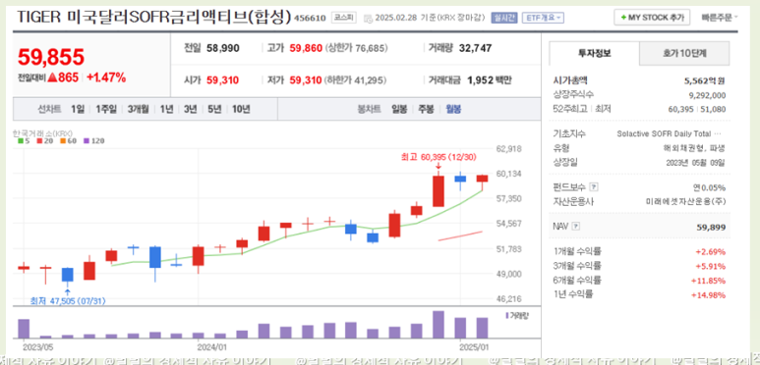Click the 1개월 수익률 +2.69% value
This screenshot has width=760, height=365.
(710, 252)
